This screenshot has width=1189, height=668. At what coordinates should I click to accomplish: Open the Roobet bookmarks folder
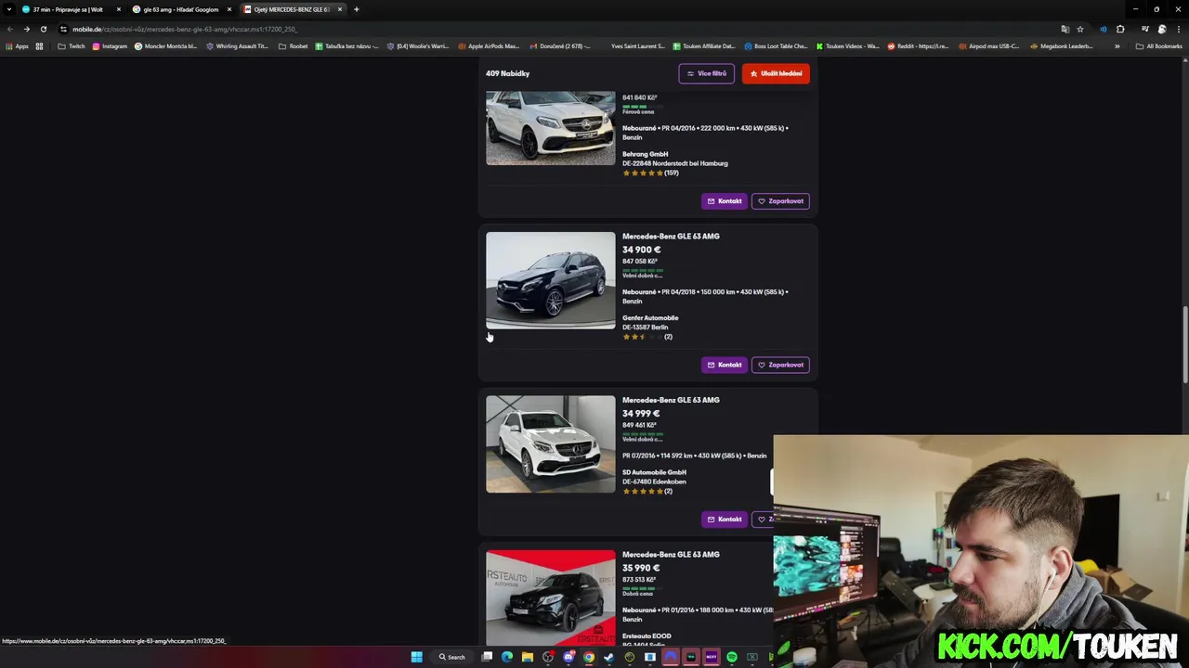[x=294, y=46]
